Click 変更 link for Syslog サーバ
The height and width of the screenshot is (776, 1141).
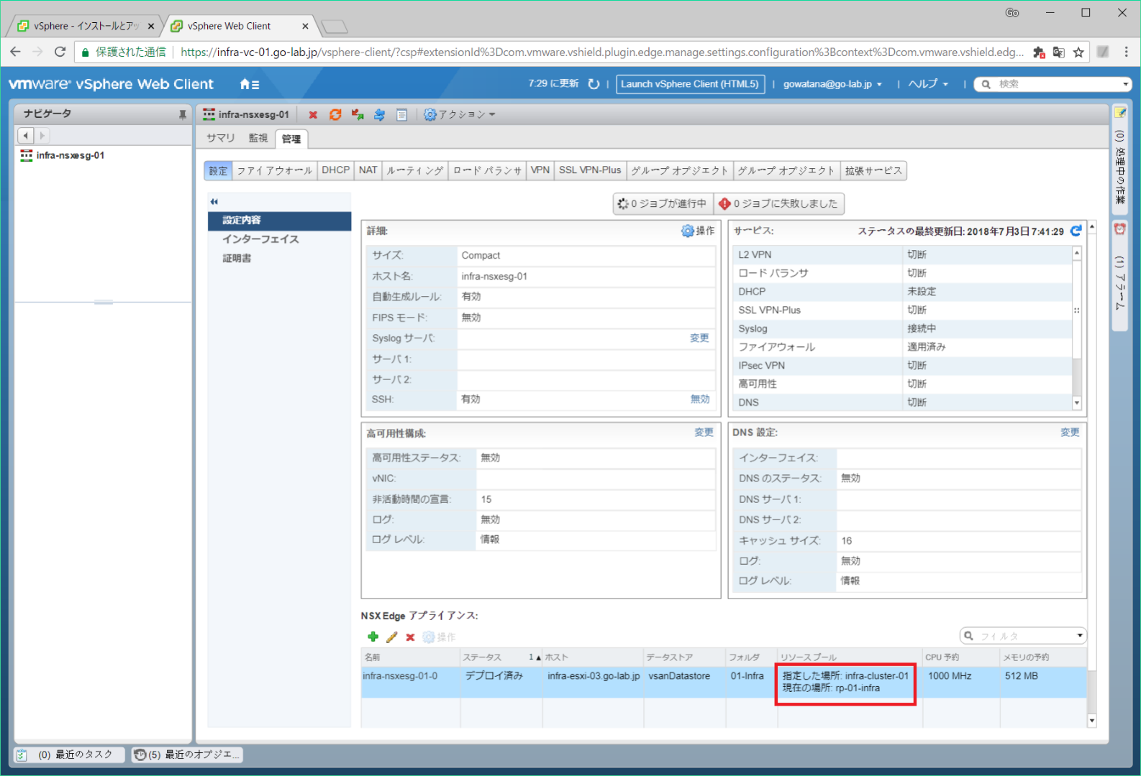(x=699, y=338)
